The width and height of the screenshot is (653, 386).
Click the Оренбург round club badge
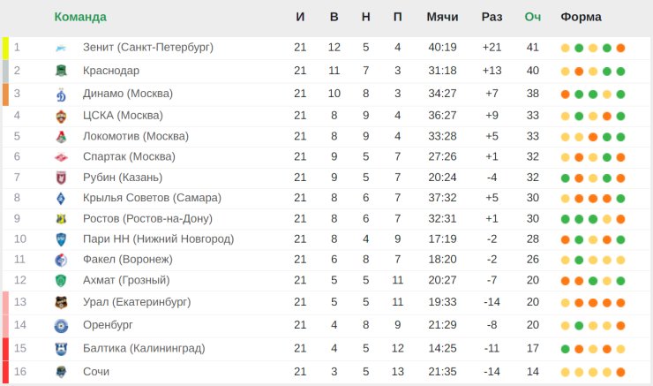click(61, 326)
